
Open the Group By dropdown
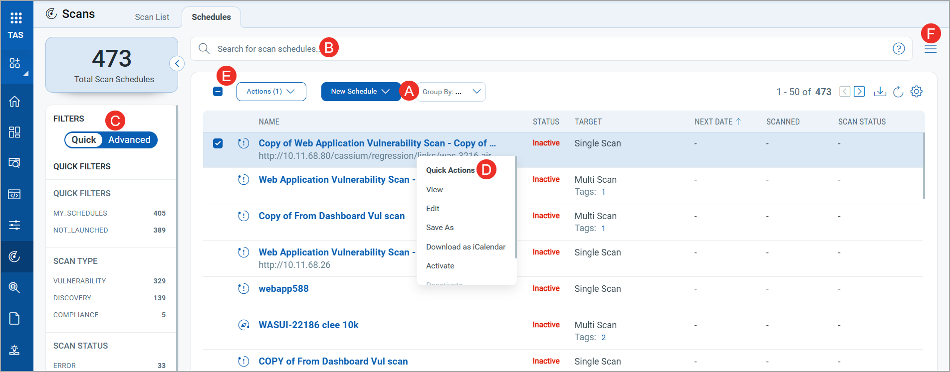[x=451, y=92]
